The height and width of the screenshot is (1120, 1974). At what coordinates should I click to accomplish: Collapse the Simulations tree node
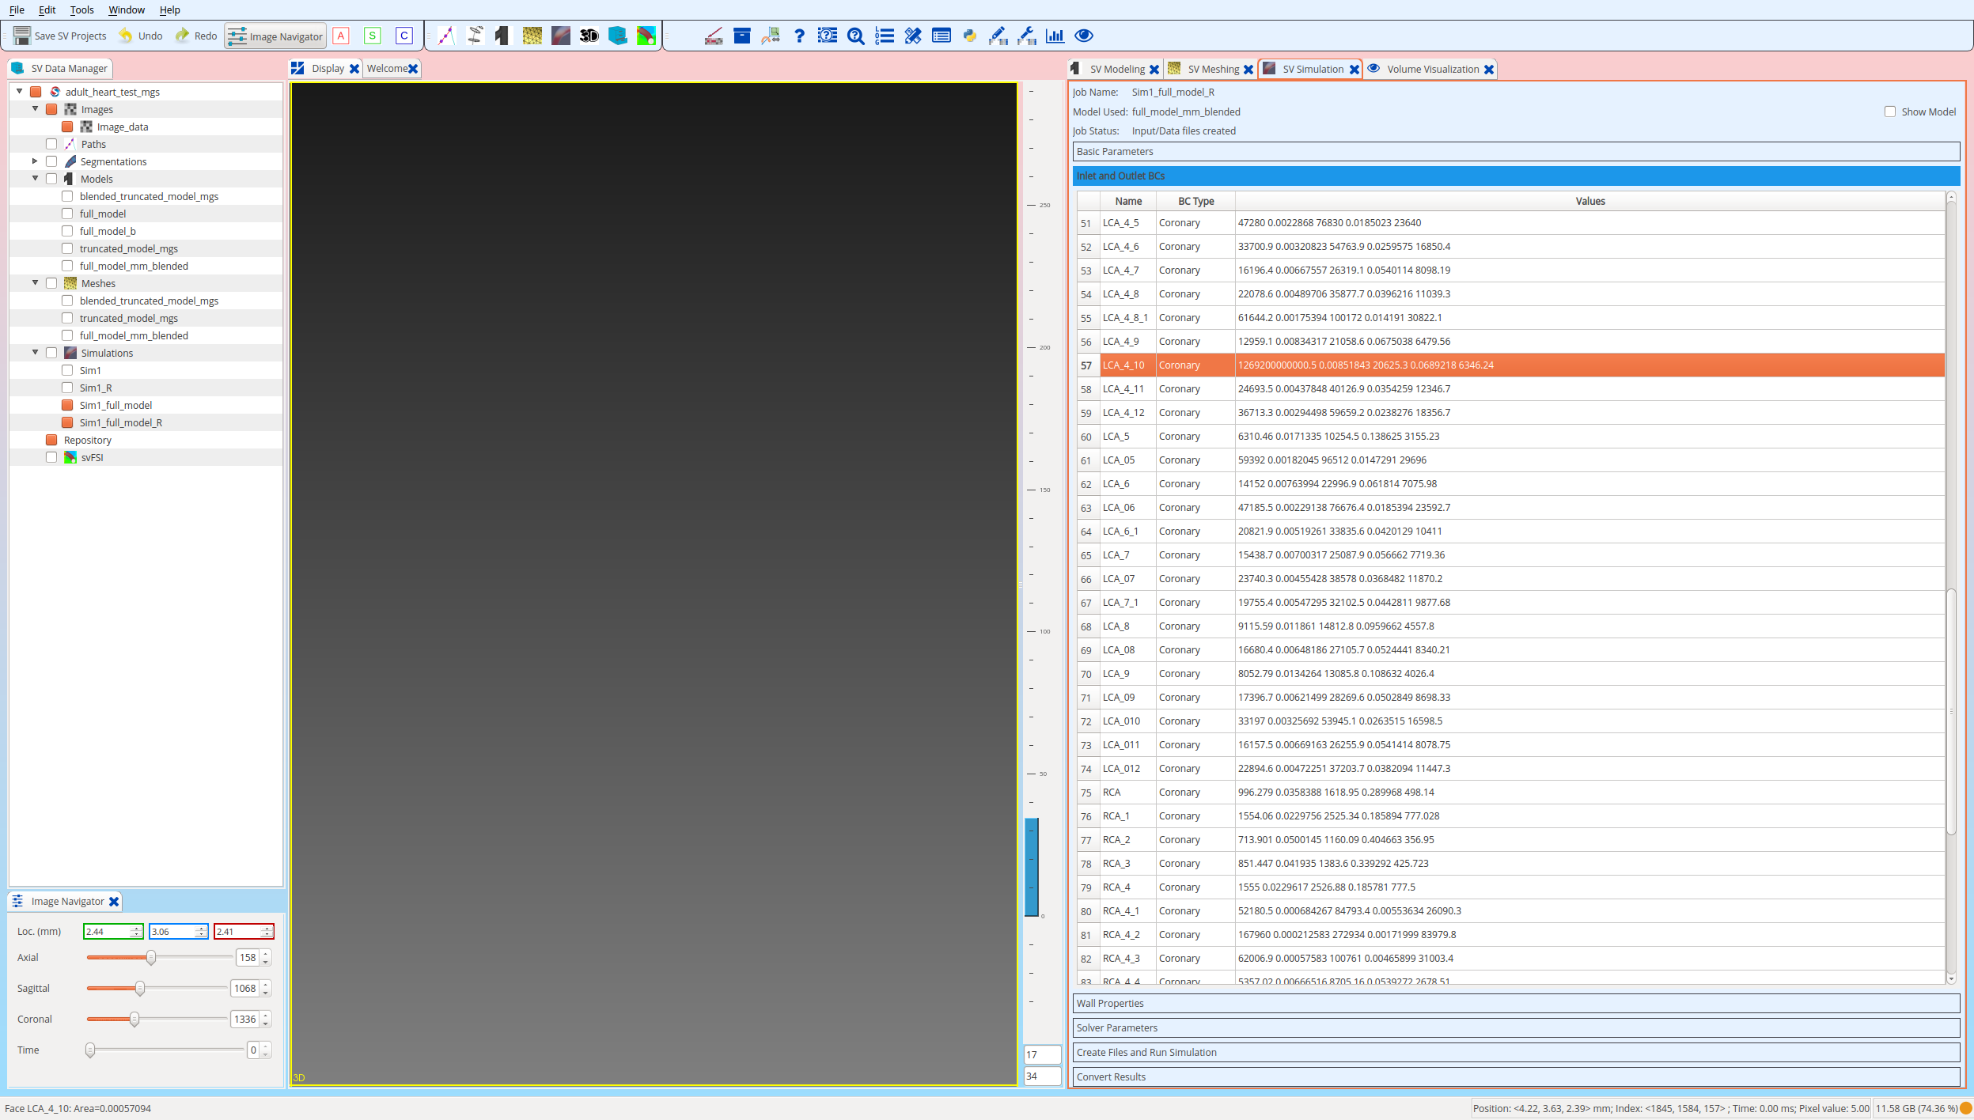36,352
